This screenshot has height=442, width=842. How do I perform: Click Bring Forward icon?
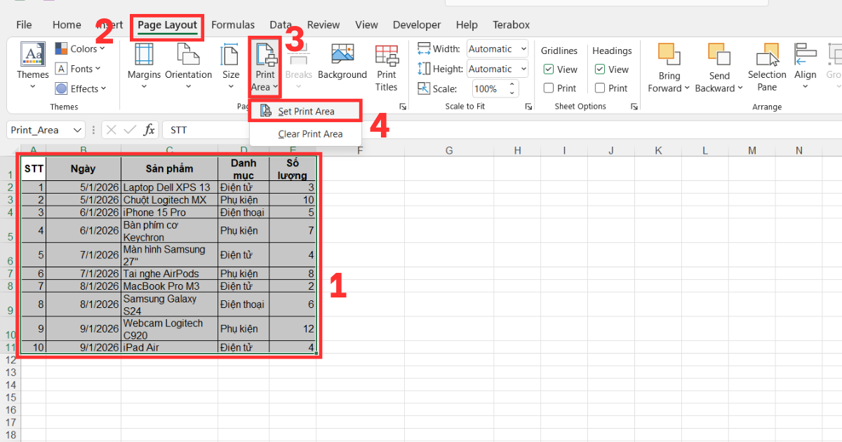click(x=669, y=55)
